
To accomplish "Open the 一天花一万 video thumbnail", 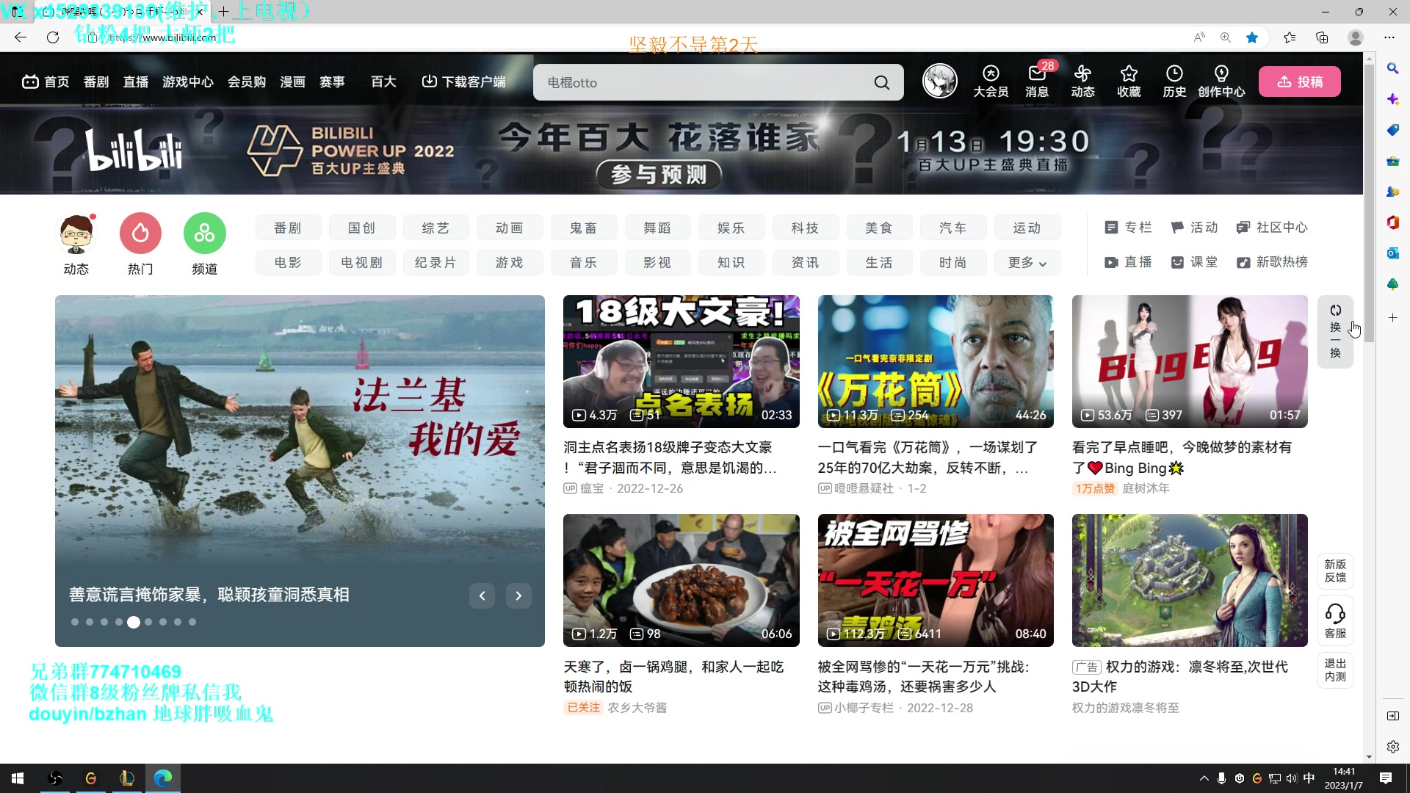I will (x=936, y=580).
